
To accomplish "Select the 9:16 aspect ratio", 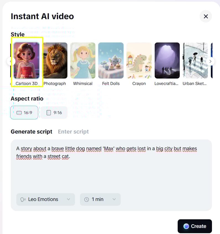I will pyautogui.click(x=54, y=112).
